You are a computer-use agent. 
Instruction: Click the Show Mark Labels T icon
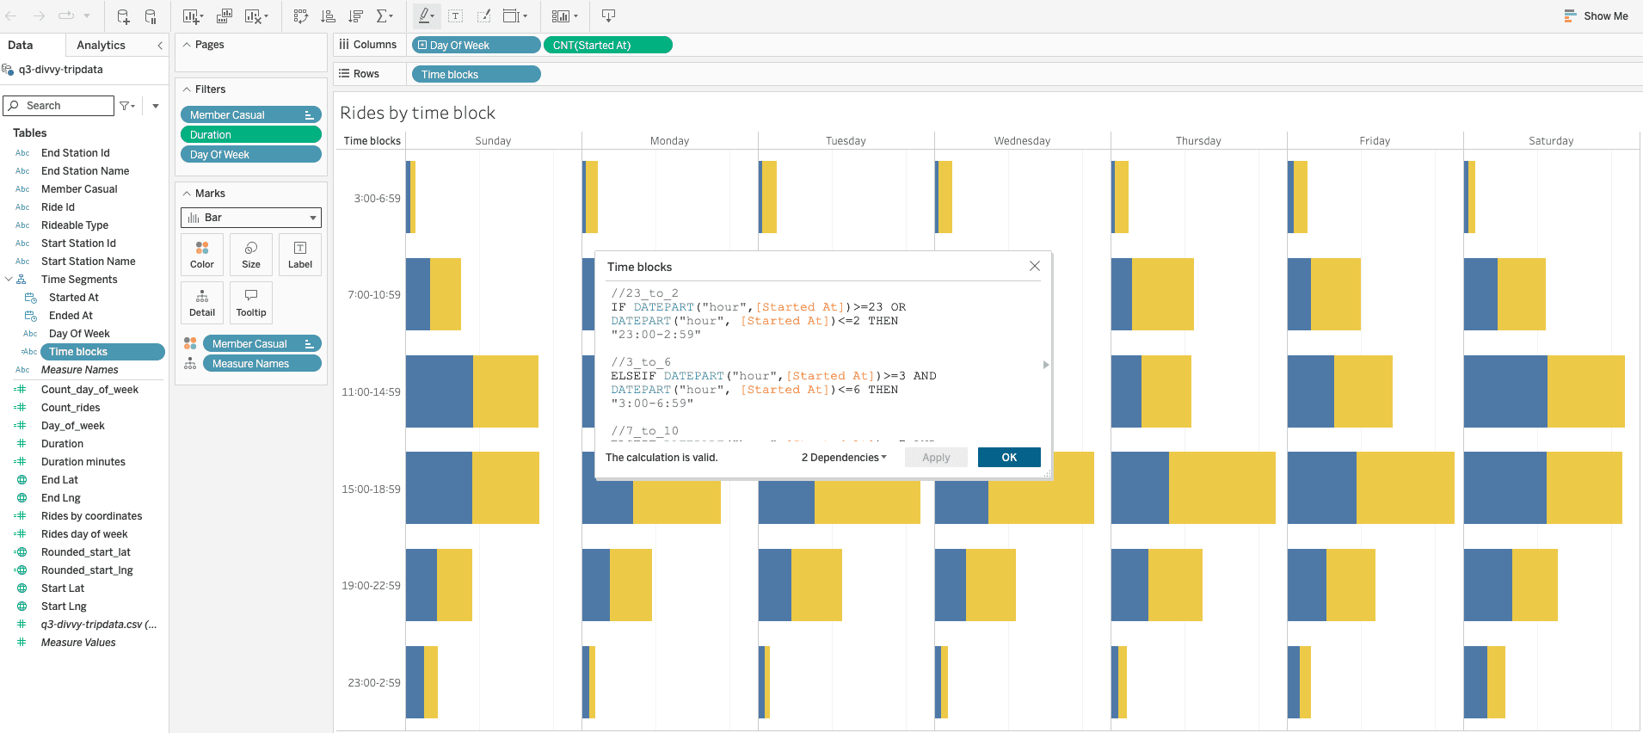456,16
